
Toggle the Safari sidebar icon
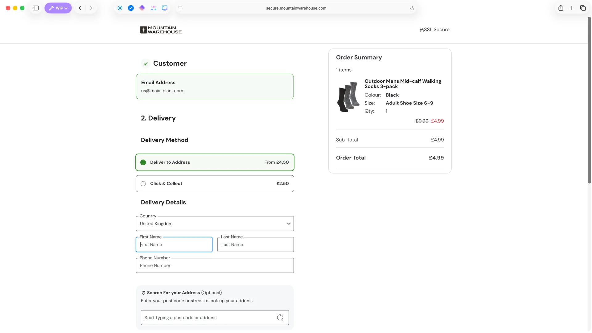tap(36, 8)
